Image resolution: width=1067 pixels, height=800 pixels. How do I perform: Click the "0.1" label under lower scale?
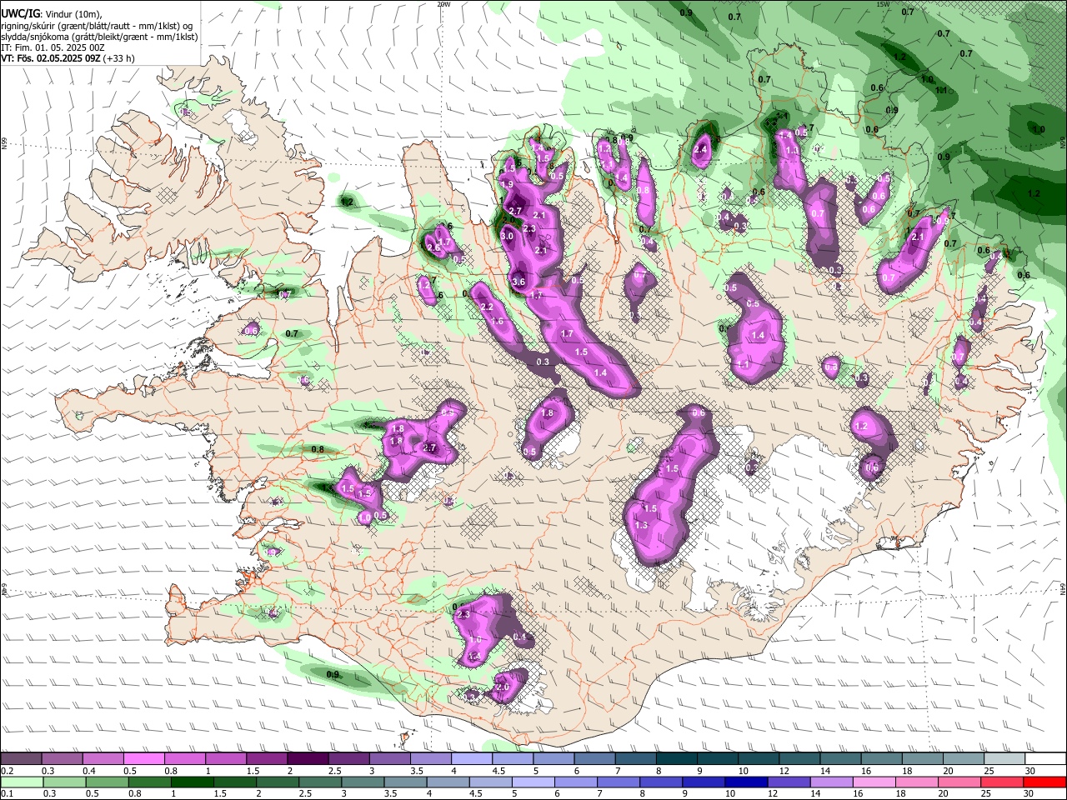tap(7, 793)
